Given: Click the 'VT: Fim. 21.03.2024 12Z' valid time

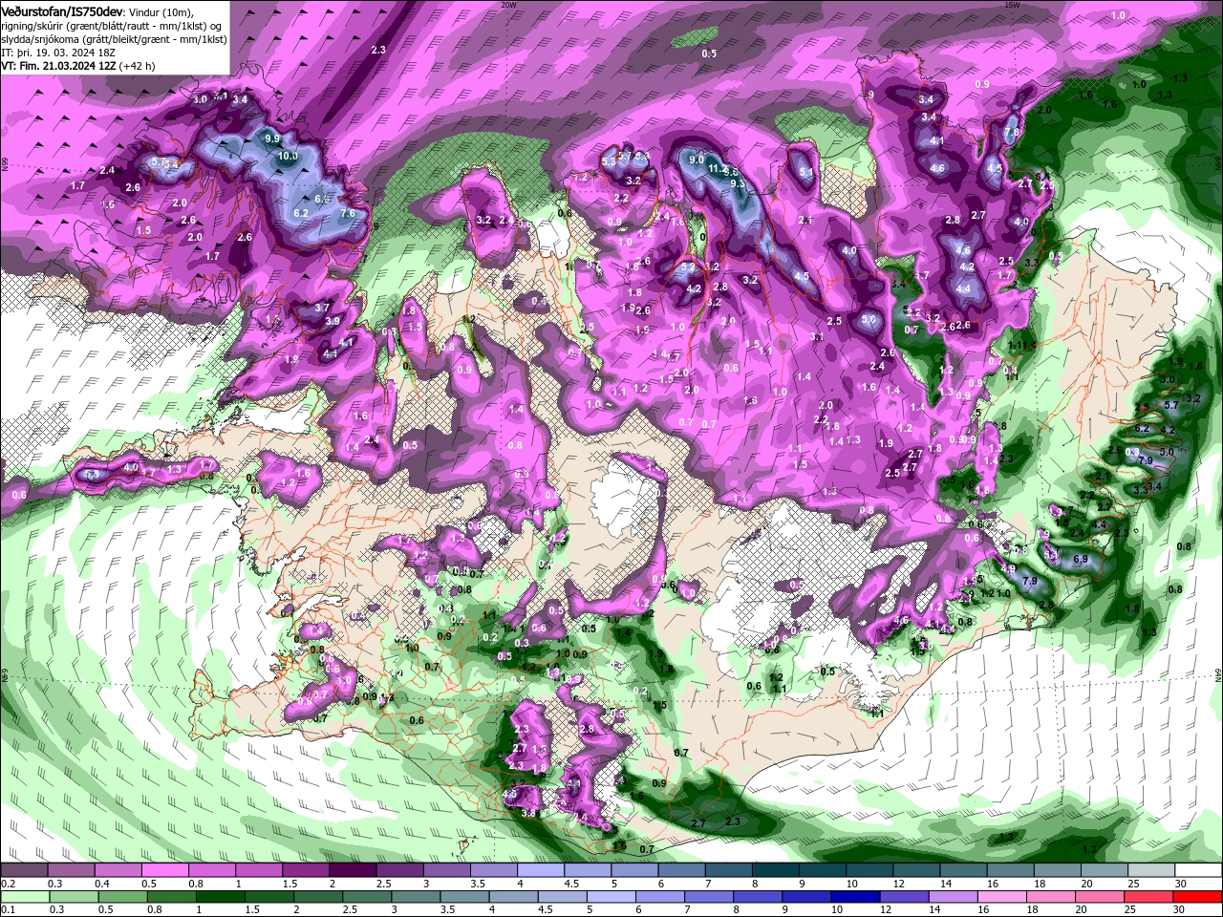Looking at the screenshot, I should pyautogui.click(x=59, y=66).
